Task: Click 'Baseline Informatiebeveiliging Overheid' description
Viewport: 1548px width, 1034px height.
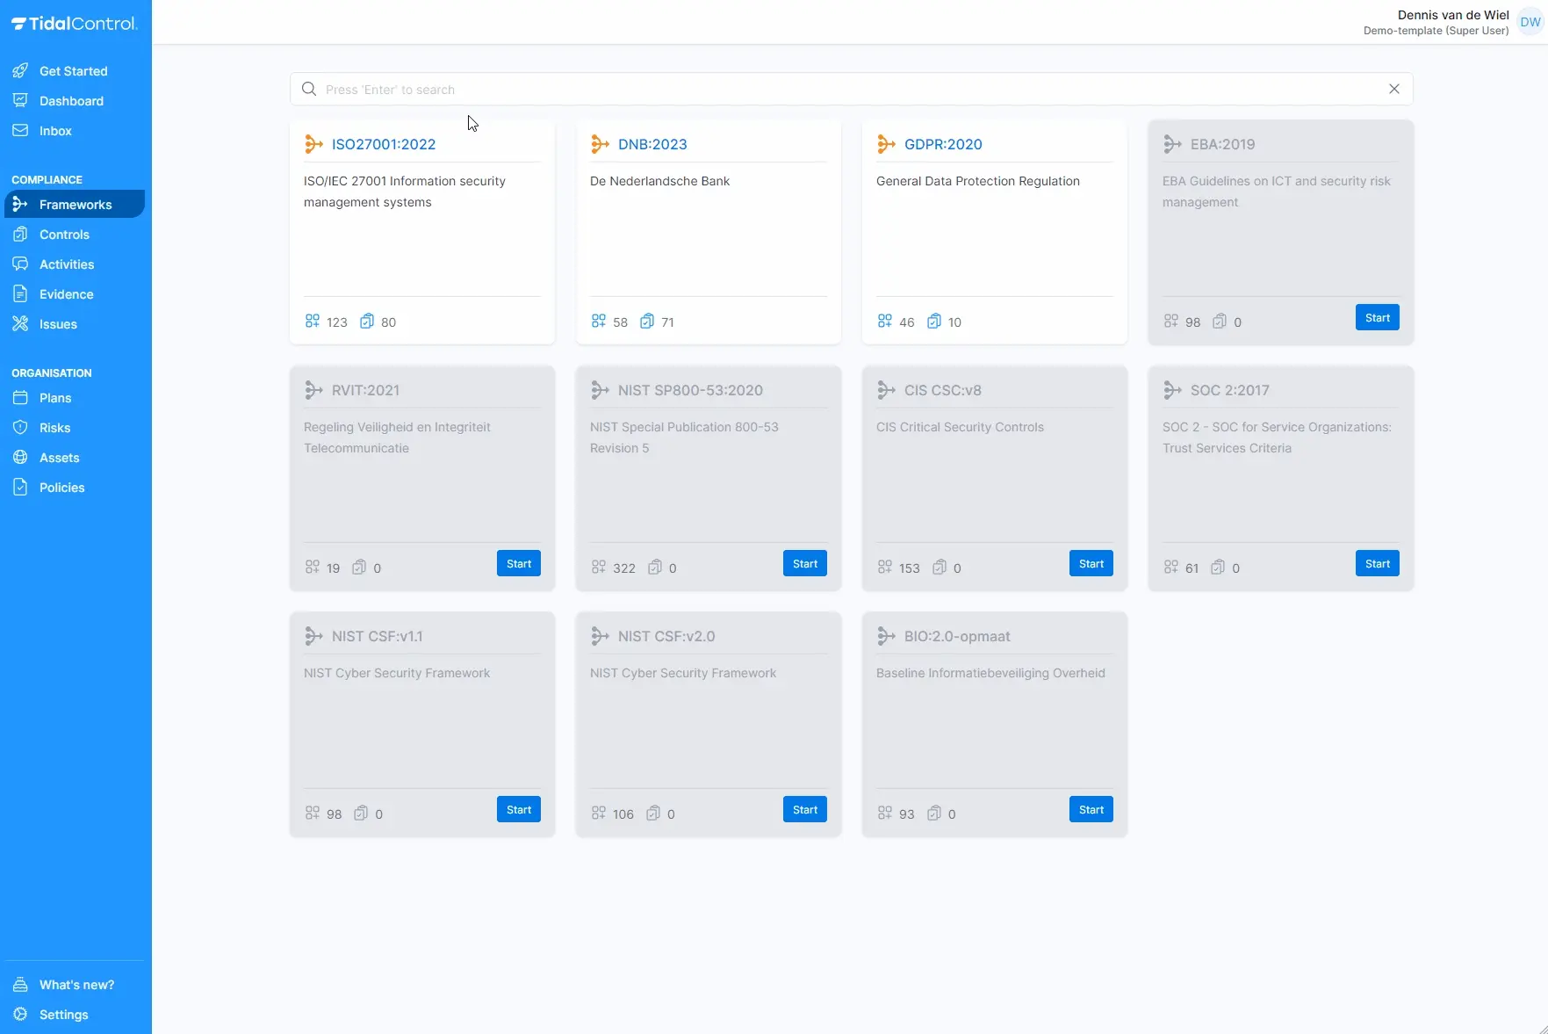Action: [990, 673]
